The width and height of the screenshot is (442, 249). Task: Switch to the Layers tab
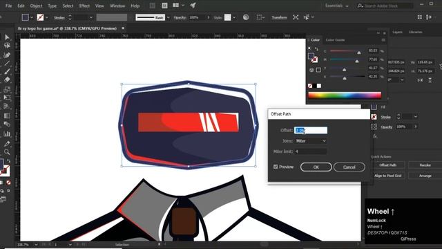[x=397, y=33]
